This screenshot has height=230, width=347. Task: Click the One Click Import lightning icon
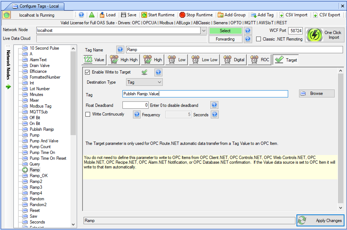coord(314,35)
